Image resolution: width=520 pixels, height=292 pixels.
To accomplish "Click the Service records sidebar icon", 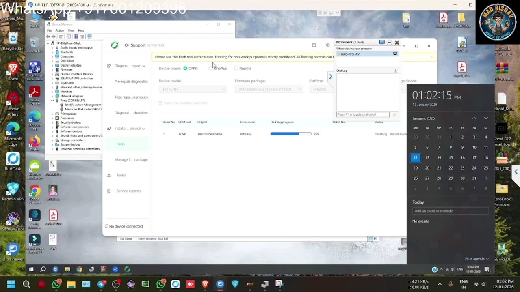I will coord(109,191).
